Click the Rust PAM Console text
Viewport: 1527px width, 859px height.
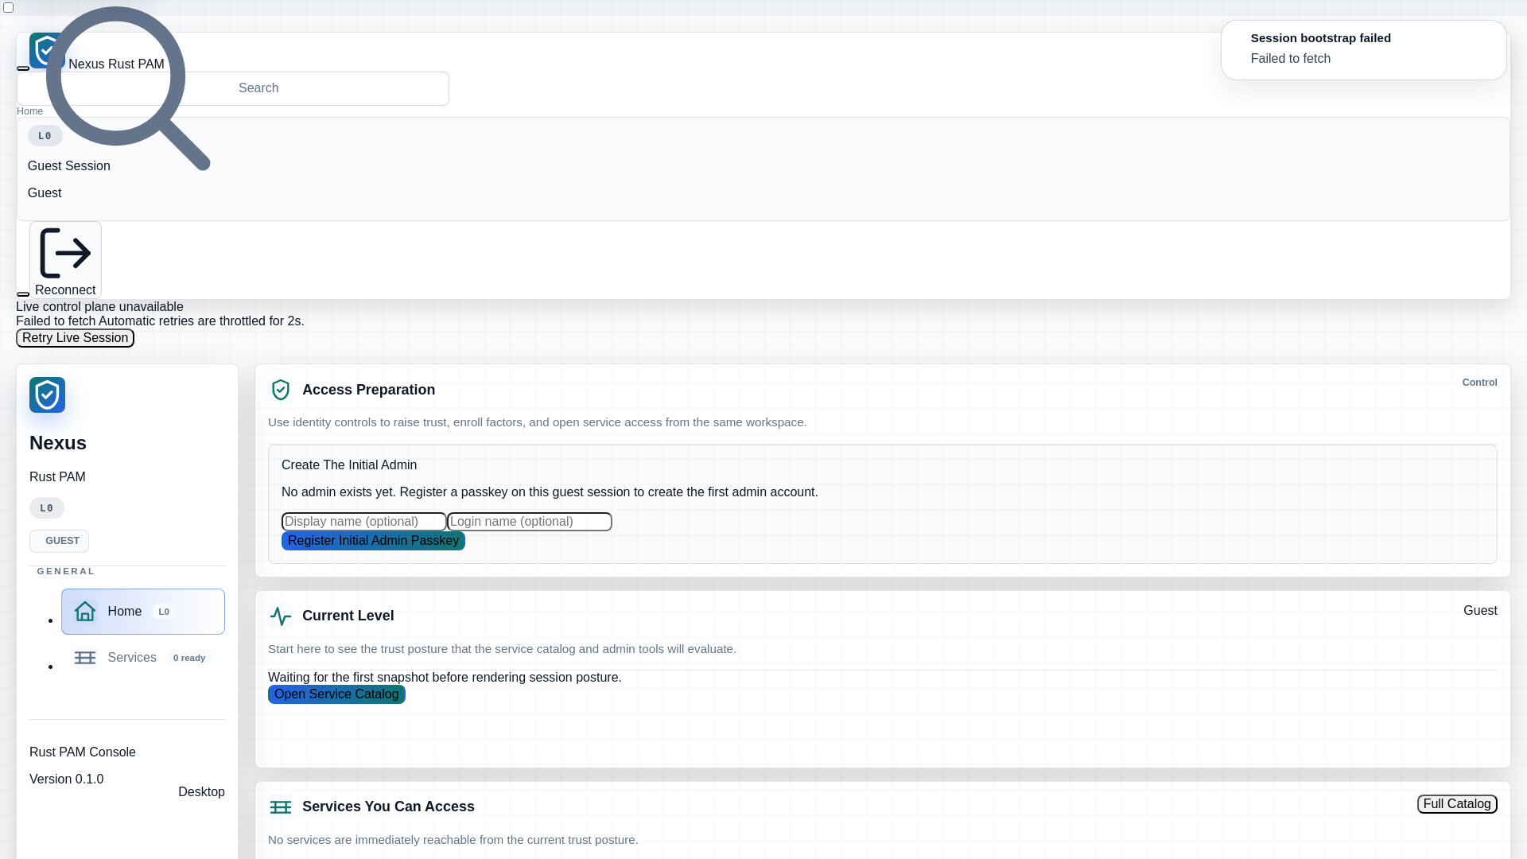click(83, 752)
